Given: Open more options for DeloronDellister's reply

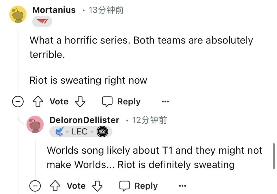Looking at the screenshot, I should pyautogui.click(x=182, y=186).
